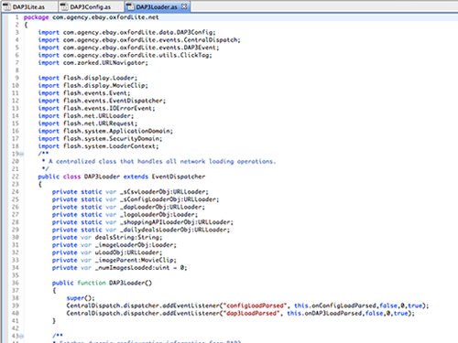Click the import flash.events.Event line
The image size is (458, 343).
click(x=84, y=93)
